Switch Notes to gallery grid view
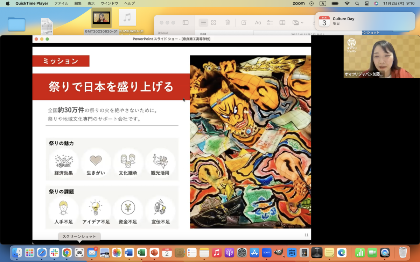420x262 pixels. coord(213,23)
